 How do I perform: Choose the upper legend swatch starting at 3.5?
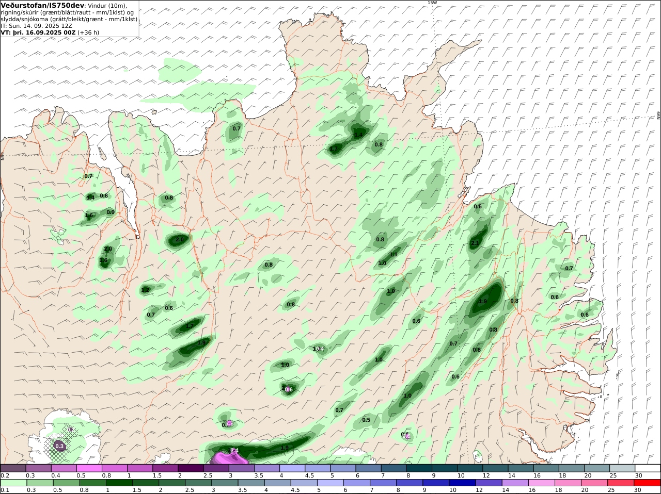click(266, 468)
